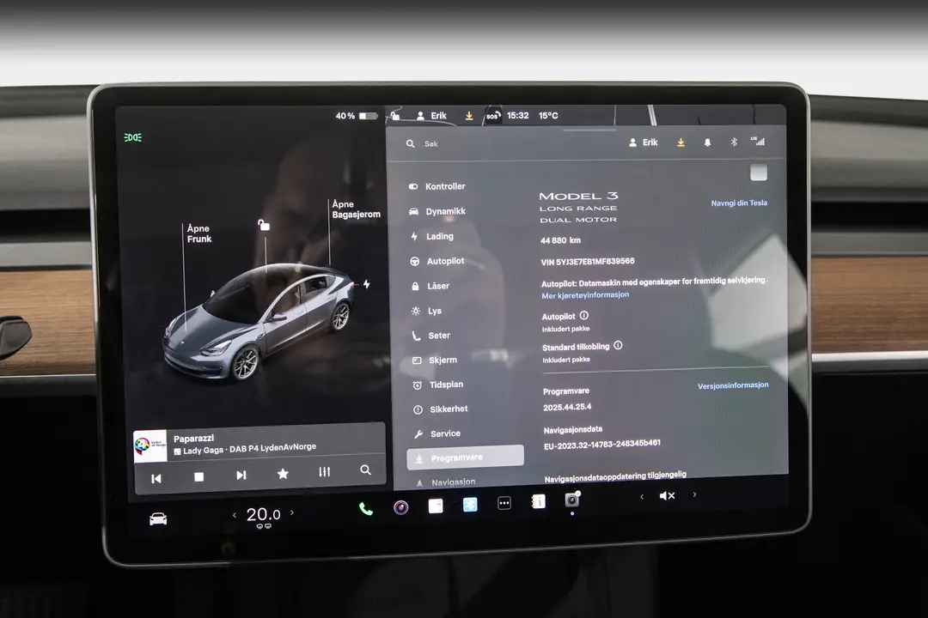Tap the LydenAvNorge station thumbnail
This screenshot has height=618, width=928.
pyautogui.click(x=150, y=445)
